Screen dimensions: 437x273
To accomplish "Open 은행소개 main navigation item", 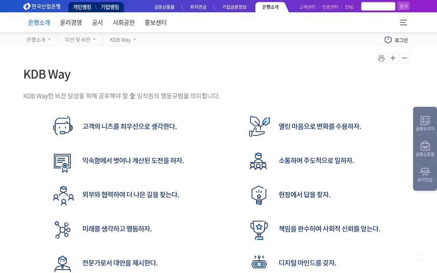I will pos(39,23).
